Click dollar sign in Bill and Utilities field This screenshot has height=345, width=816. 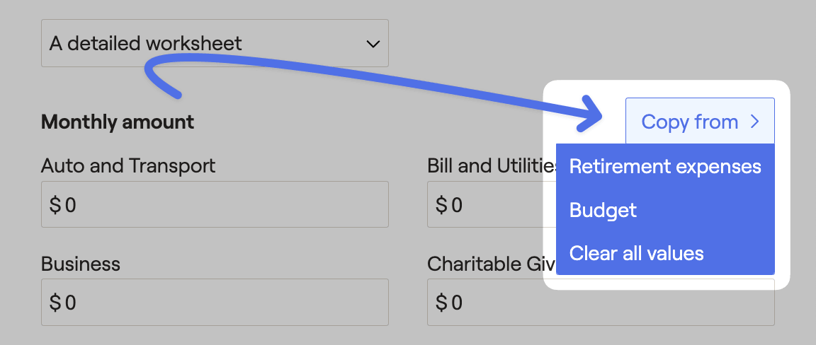coord(441,205)
